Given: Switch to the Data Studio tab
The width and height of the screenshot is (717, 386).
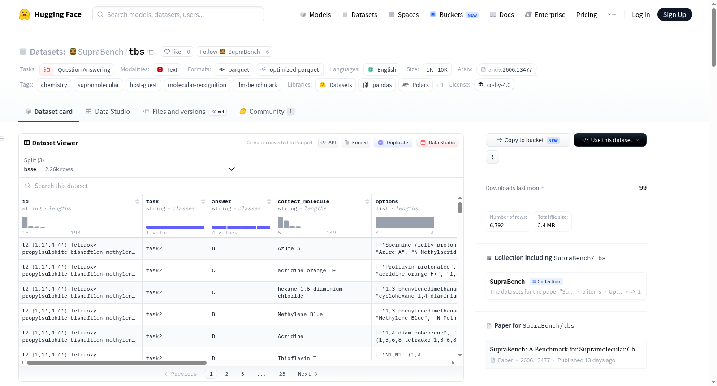Looking at the screenshot, I should pos(108,111).
